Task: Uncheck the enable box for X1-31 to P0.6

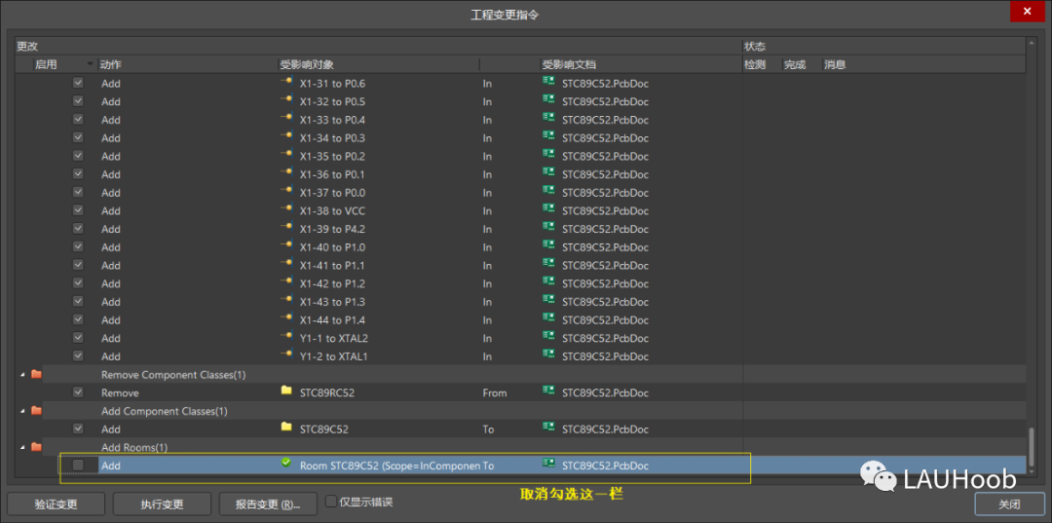Action: [79, 83]
